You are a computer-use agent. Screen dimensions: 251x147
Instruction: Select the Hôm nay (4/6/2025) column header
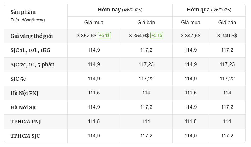120,10
